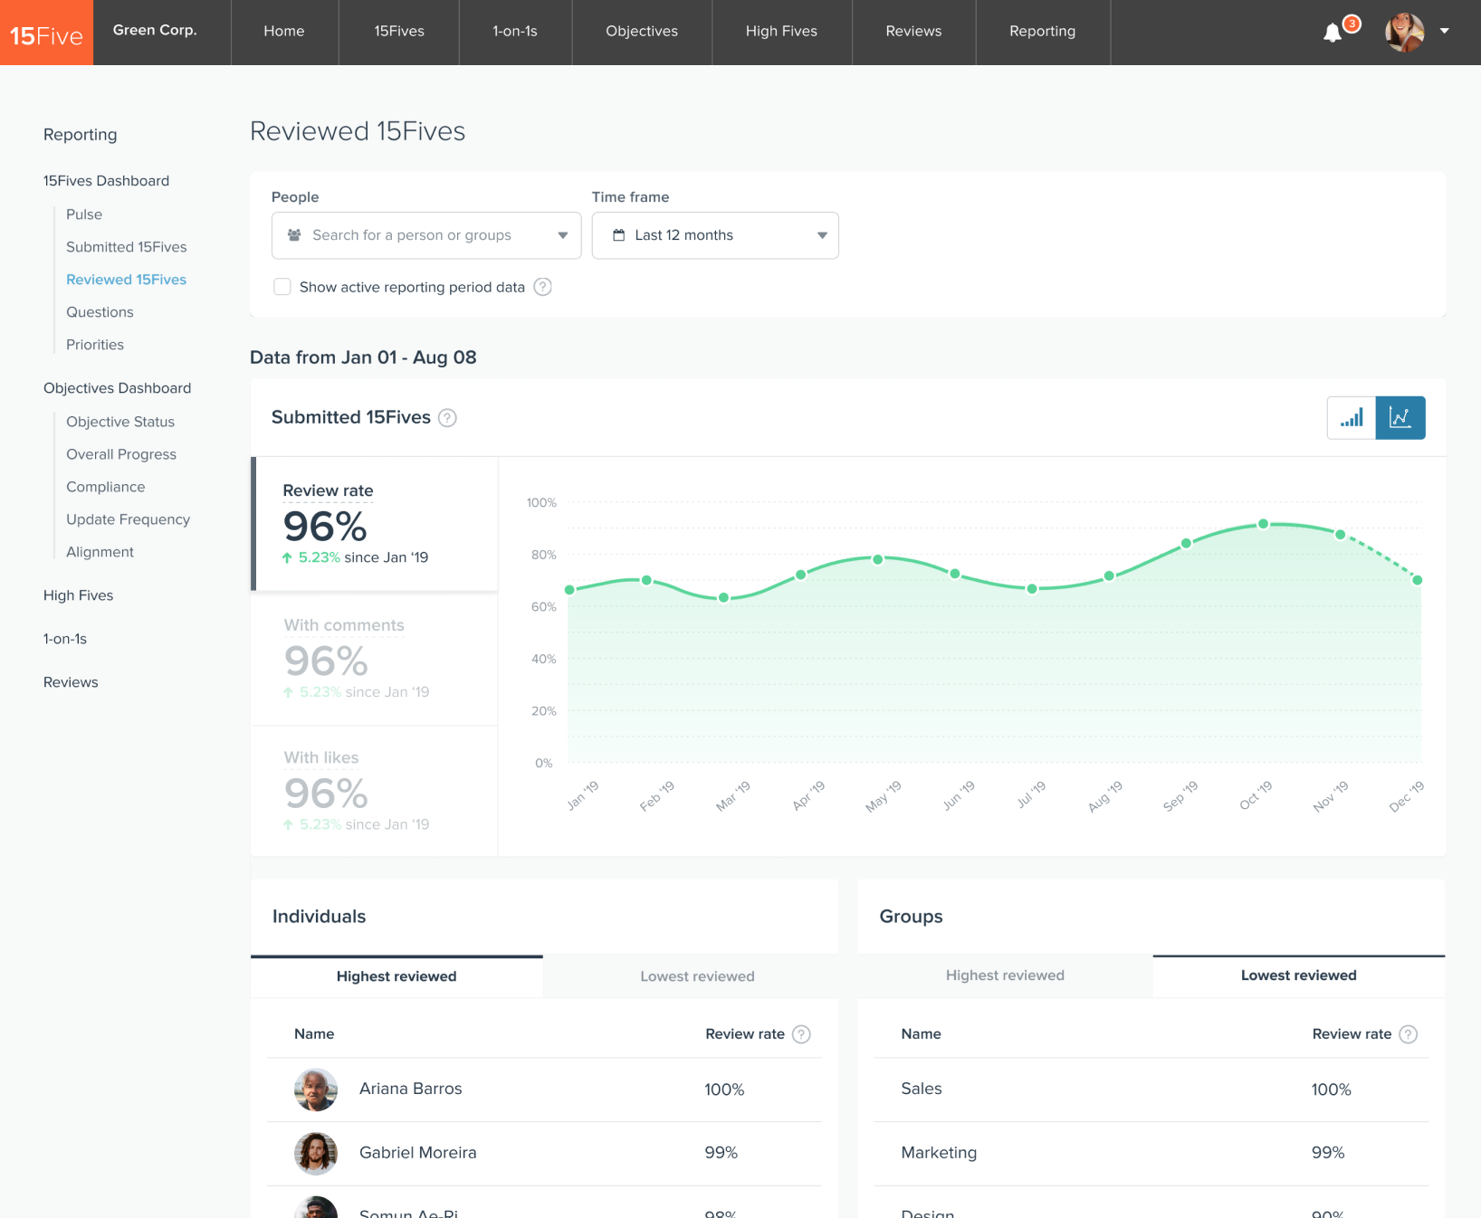This screenshot has height=1218, width=1481.
Task: Click the 15Five logo
Action: (46, 33)
